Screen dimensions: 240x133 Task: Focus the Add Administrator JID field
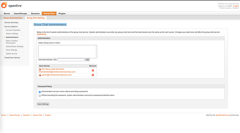click(71, 60)
